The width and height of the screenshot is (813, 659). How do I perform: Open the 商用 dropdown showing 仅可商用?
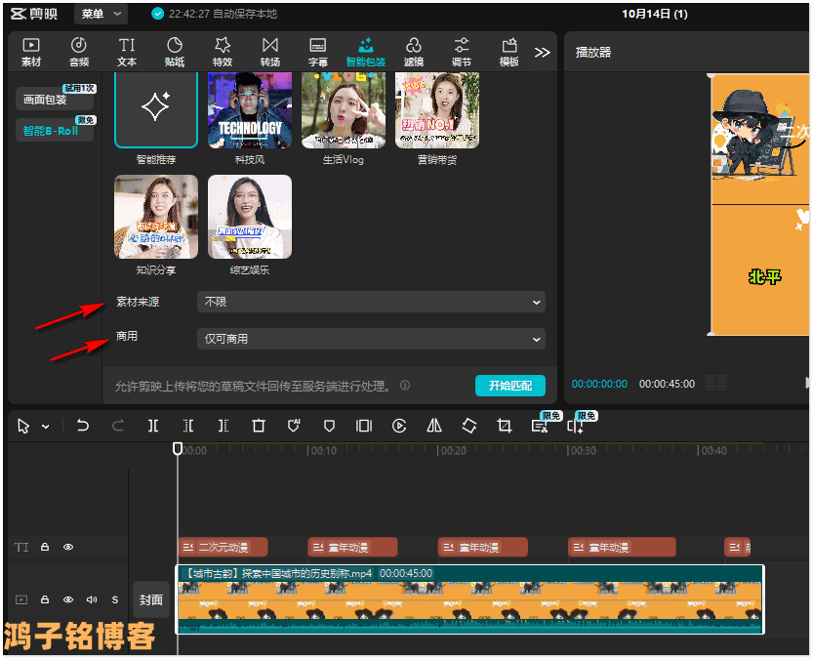(x=371, y=339)
